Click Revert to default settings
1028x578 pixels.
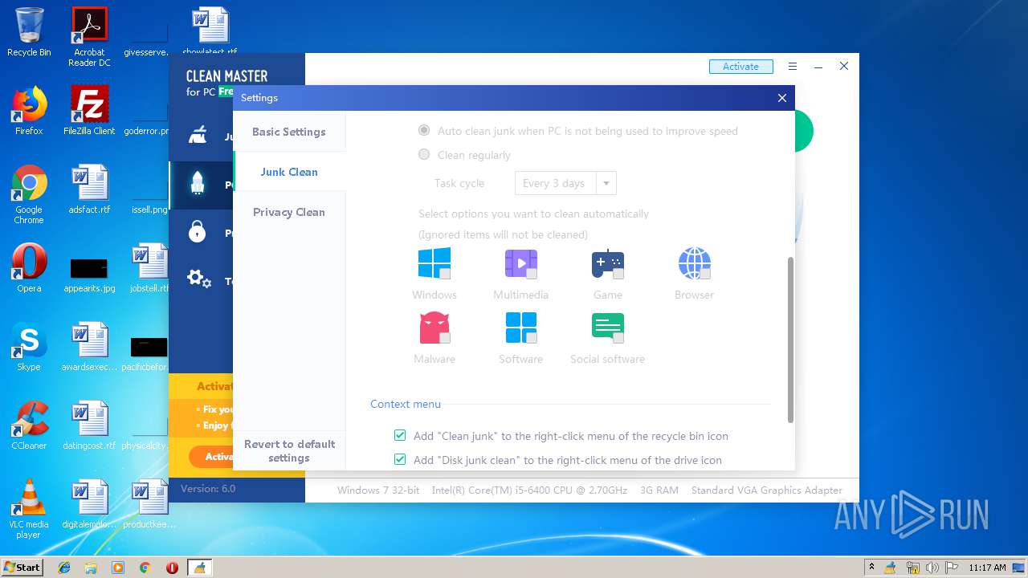pyautogui.click(x=290, y=451)
